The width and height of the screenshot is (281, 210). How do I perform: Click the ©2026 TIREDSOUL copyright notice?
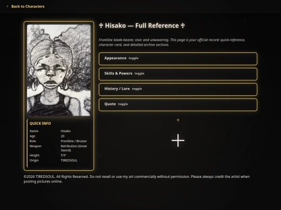136,179
